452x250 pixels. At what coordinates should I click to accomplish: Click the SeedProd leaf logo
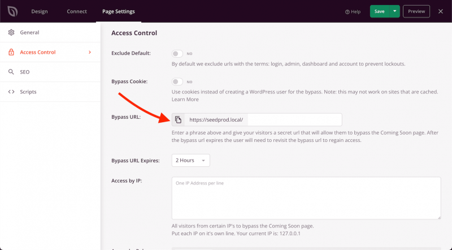click(12, 11)
